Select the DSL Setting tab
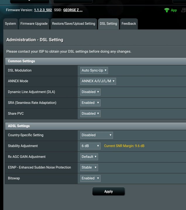This screenshot has width=186, height=210. (108, 24)
